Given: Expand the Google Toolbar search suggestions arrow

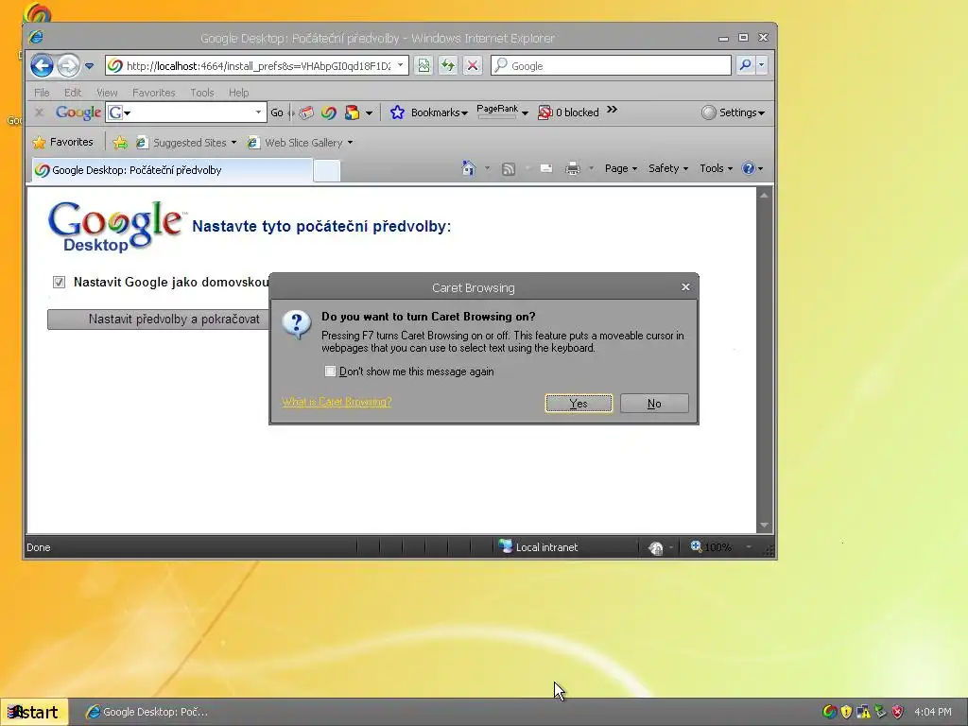Looking at the screenshot, I should tap(259, 112).
